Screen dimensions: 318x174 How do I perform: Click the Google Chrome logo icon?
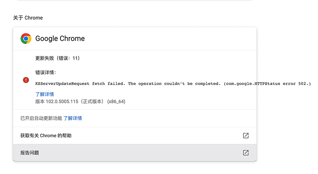[26, 39]
